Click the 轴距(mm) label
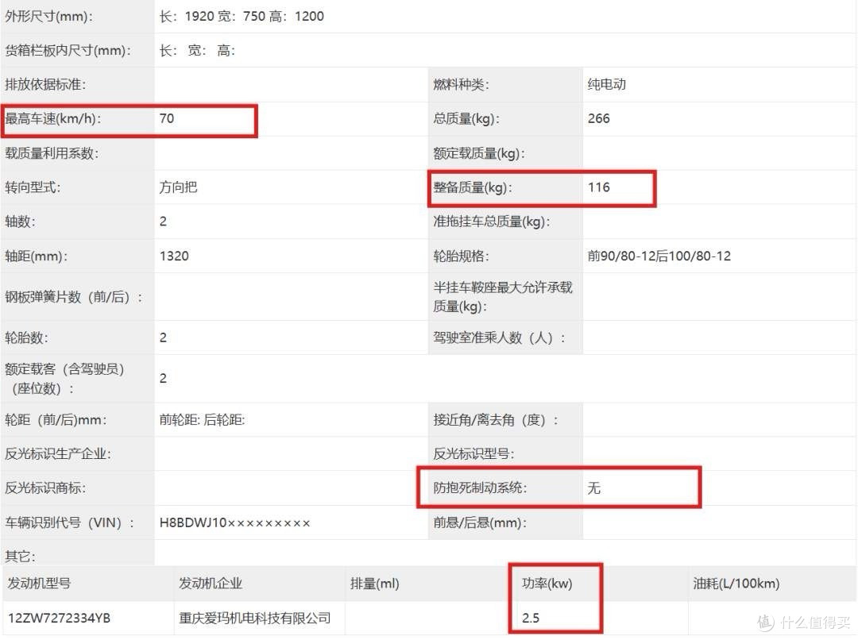 36,256
